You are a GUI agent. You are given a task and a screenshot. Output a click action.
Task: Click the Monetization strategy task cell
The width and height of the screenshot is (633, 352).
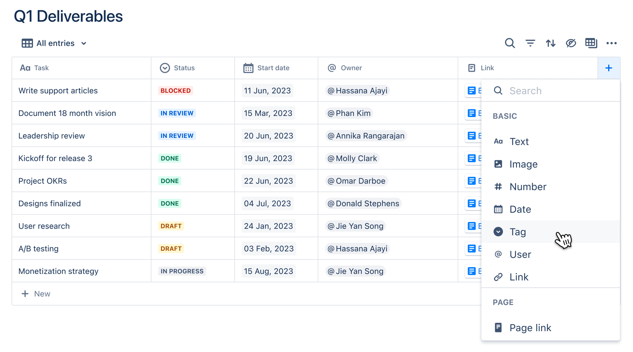(x=82, y=271)
